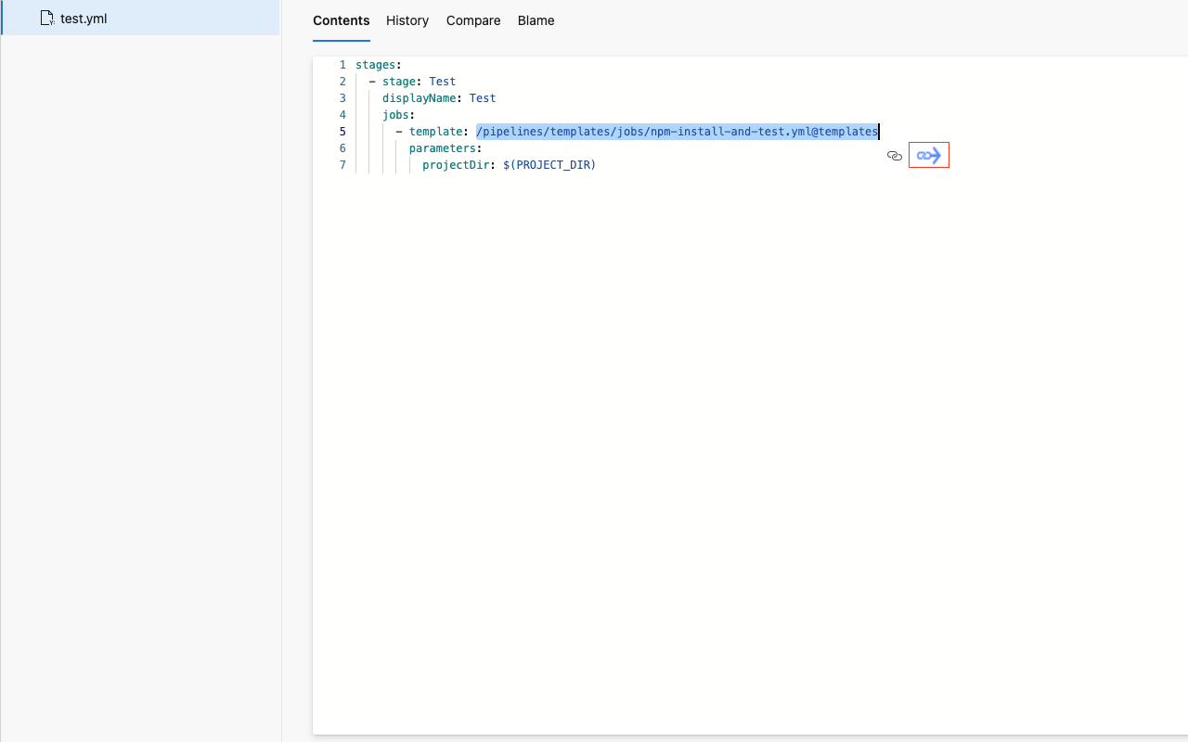
Task: Click line number 1 in the gutter
Action: 342,65
